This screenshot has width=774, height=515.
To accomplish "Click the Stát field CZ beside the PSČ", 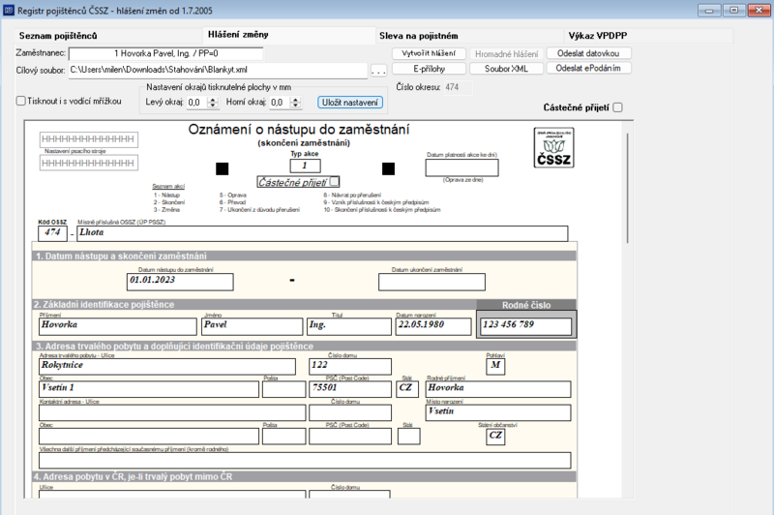I will [x=407, y=389].
